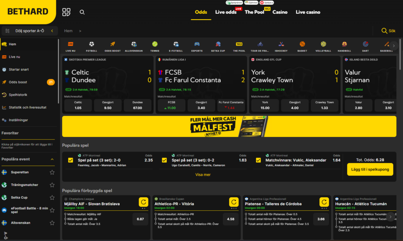Uncheck the Matchvinnare Vukic bet checkbox

coord(258,160)
